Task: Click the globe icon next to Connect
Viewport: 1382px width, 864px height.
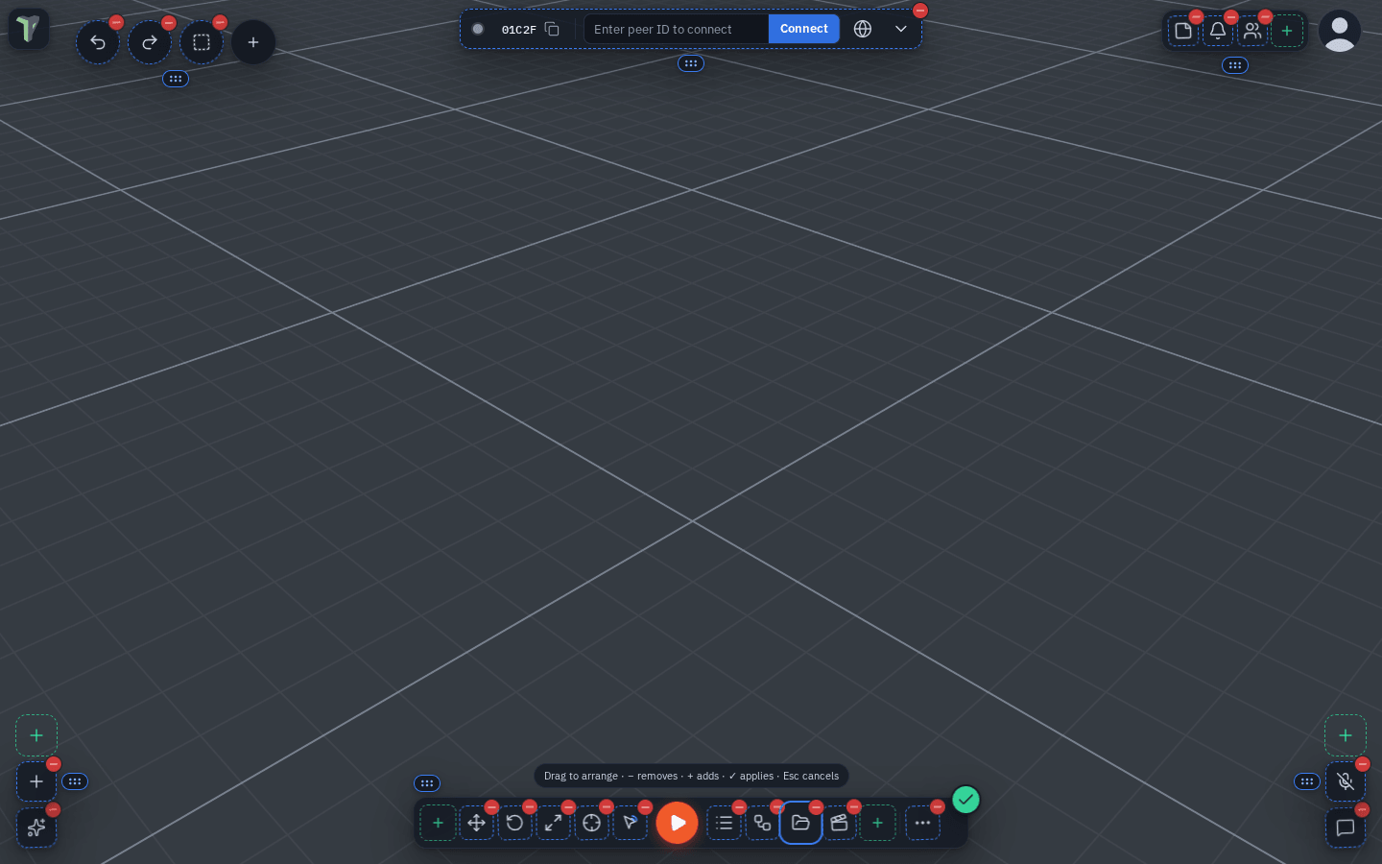Action: tap(863, 29)
